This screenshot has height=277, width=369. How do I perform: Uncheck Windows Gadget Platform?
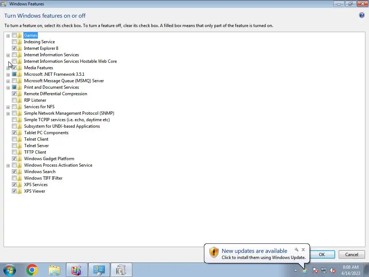pyautogui.click(x=14, y=159)
